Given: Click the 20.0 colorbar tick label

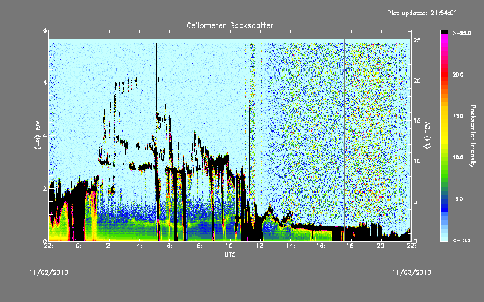Looking at the screenshot, I should coord(458,74).
